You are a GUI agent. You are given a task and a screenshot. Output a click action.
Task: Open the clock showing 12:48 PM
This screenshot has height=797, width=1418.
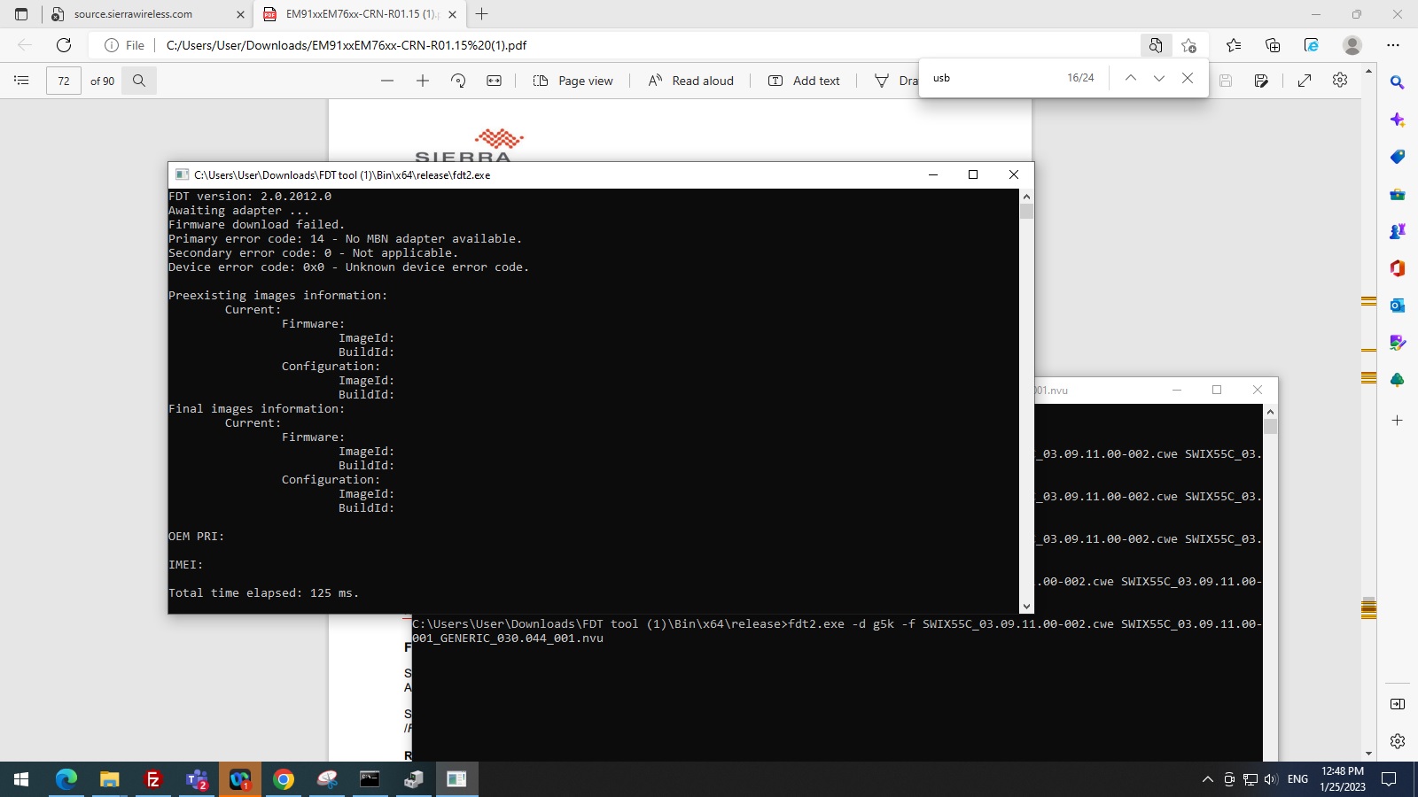(x=1343, y=779)
